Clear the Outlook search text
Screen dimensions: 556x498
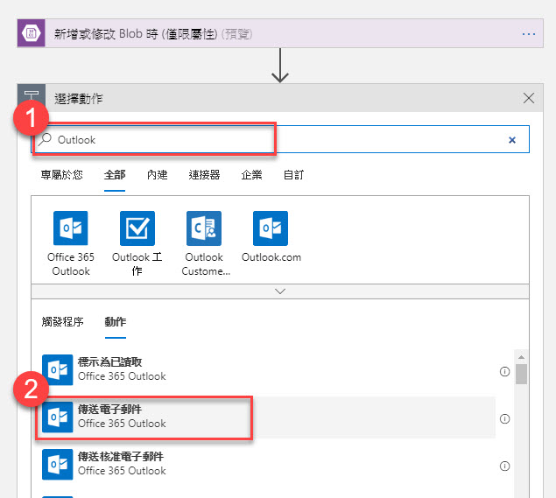click(x=512, y=140)
